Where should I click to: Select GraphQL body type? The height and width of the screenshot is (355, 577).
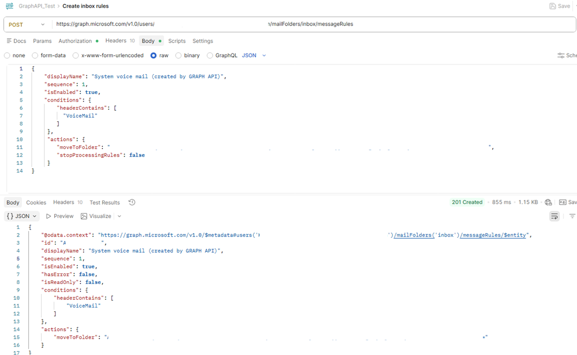click(x=210, y=56)
